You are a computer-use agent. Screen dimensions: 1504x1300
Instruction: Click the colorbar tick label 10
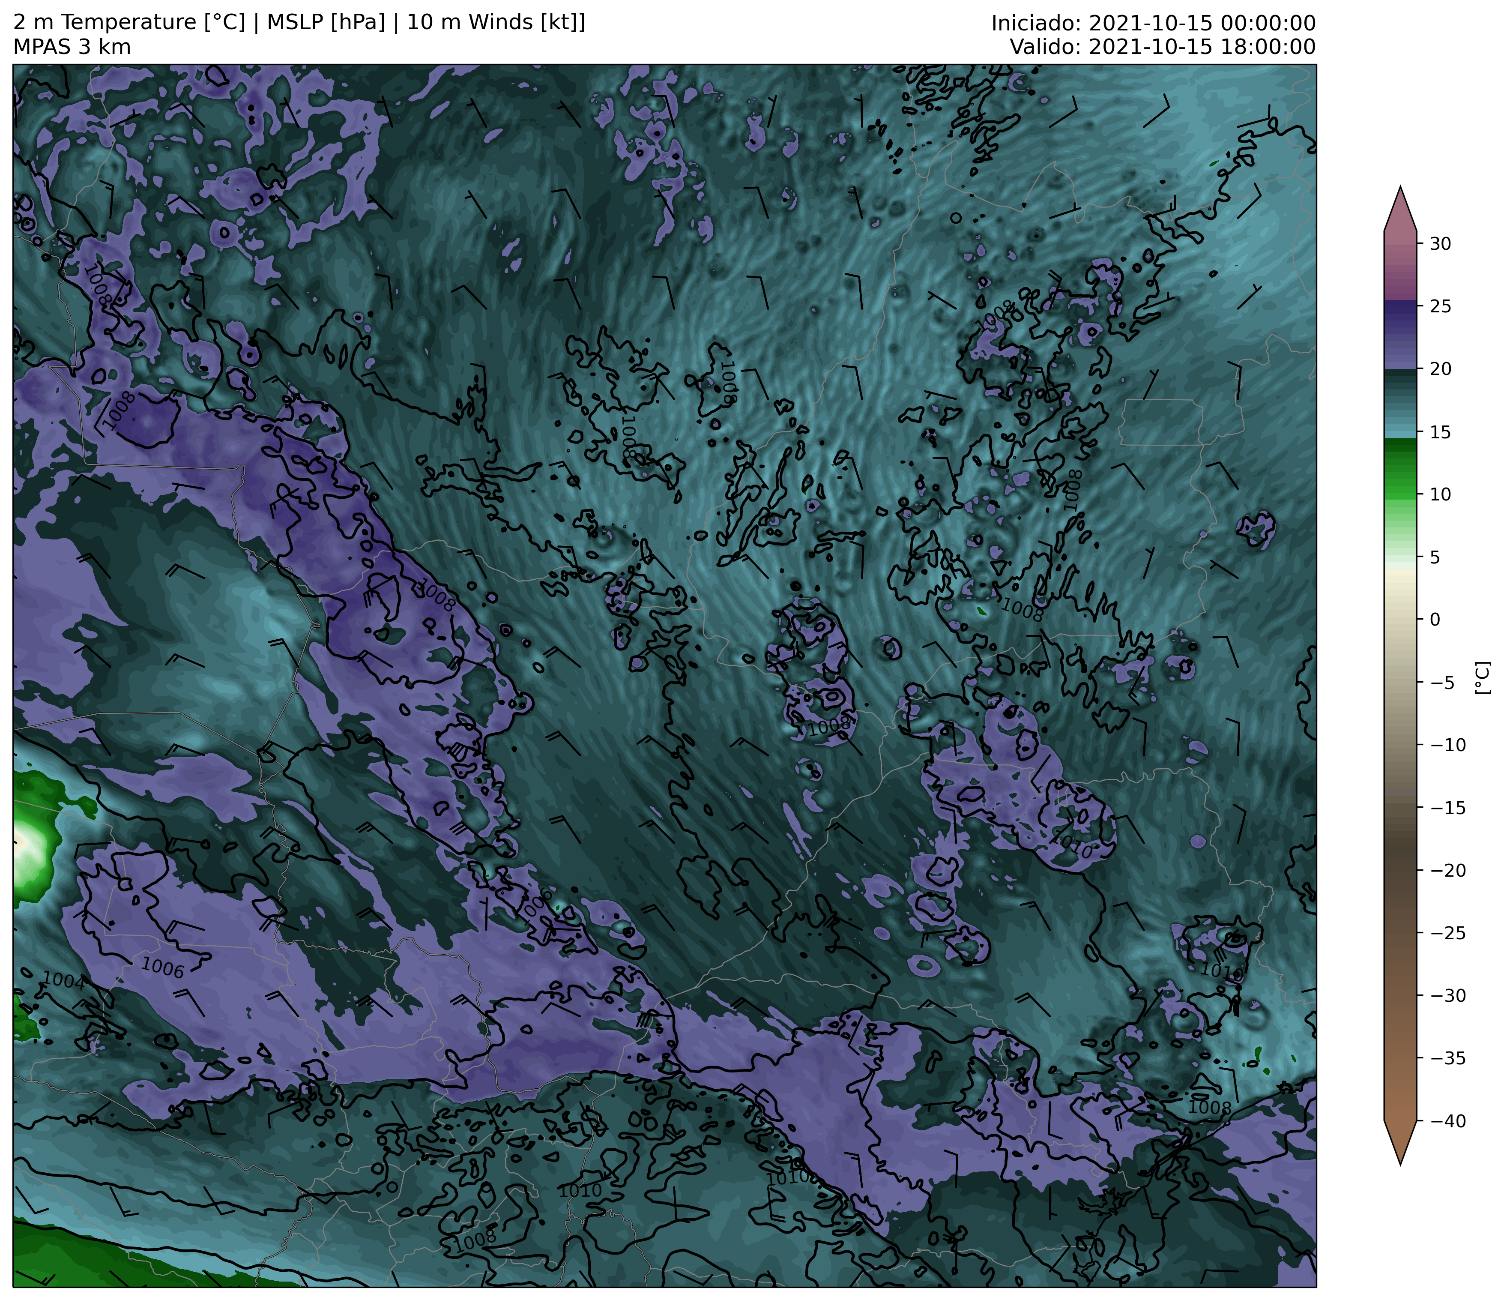click(x=1441, y=494)
